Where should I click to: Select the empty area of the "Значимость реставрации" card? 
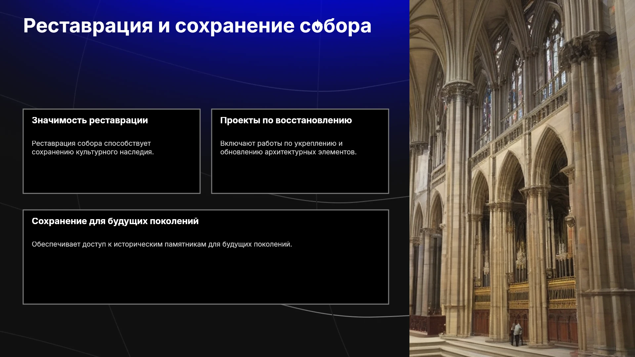tap(111, 175)
